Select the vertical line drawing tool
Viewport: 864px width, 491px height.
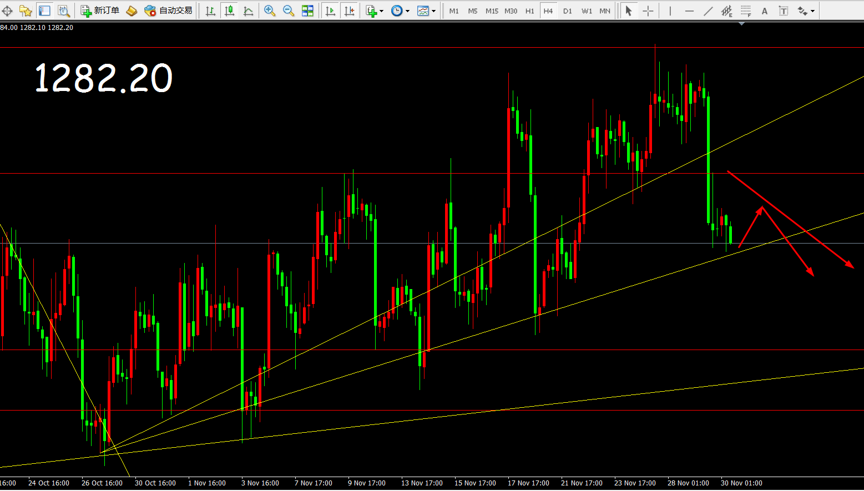point(670,11)
